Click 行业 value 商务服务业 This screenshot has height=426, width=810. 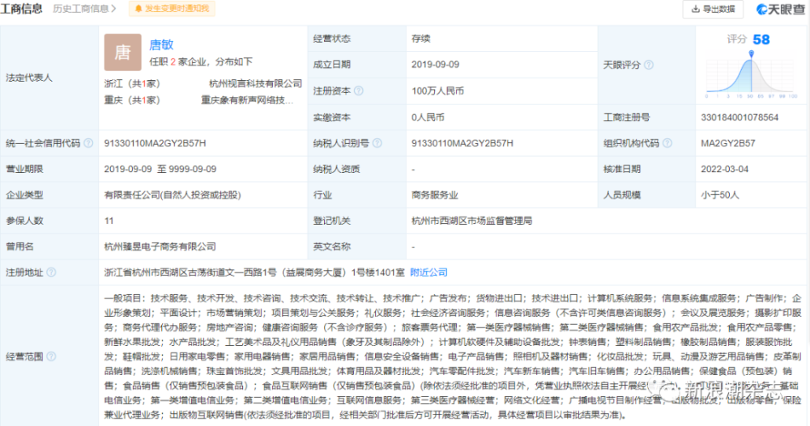point(434,195)
